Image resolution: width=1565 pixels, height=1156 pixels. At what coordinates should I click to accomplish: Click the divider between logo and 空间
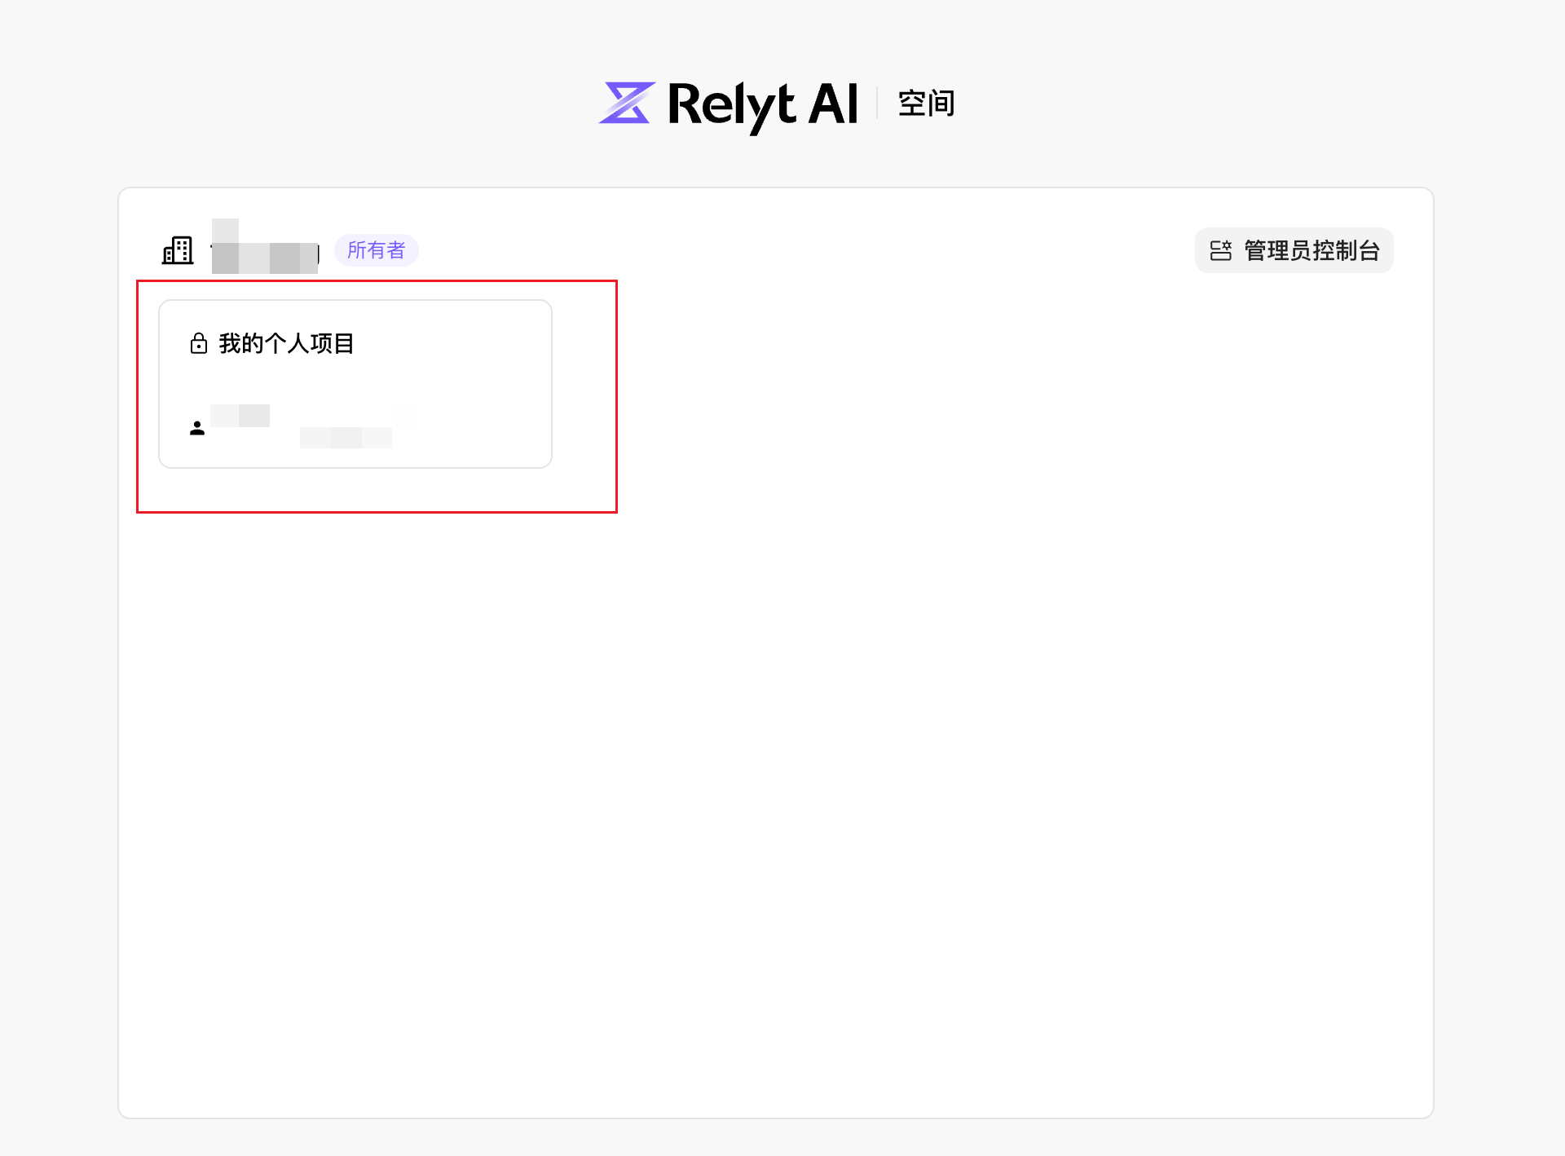pos(877,104)
